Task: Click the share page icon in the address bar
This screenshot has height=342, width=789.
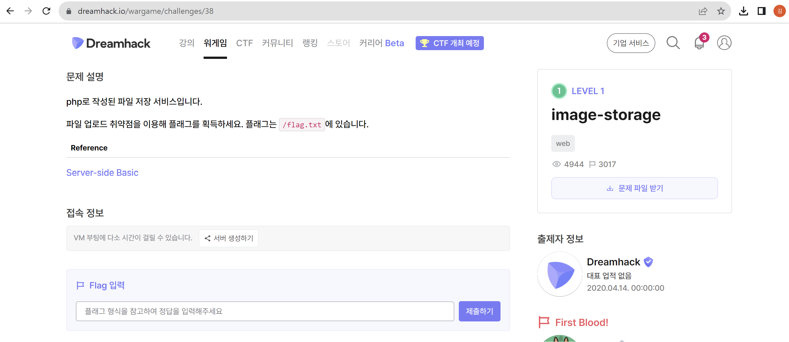Action: [703, 11]
